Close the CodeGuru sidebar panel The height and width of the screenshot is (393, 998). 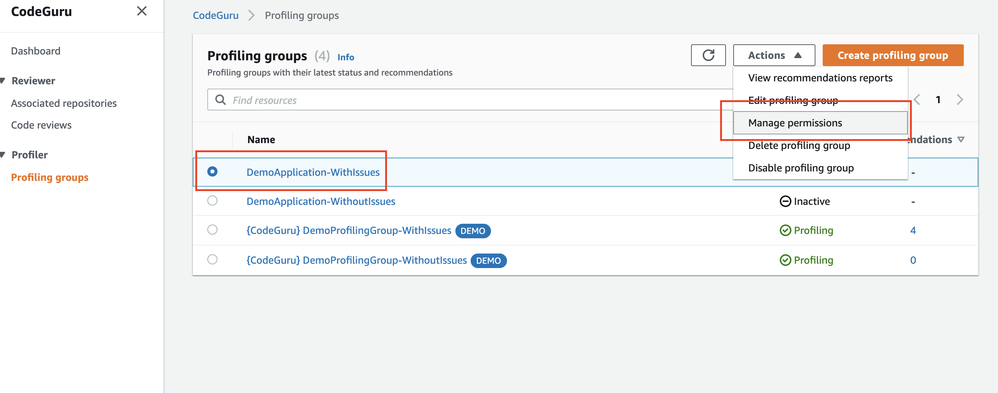pos(142,11)
